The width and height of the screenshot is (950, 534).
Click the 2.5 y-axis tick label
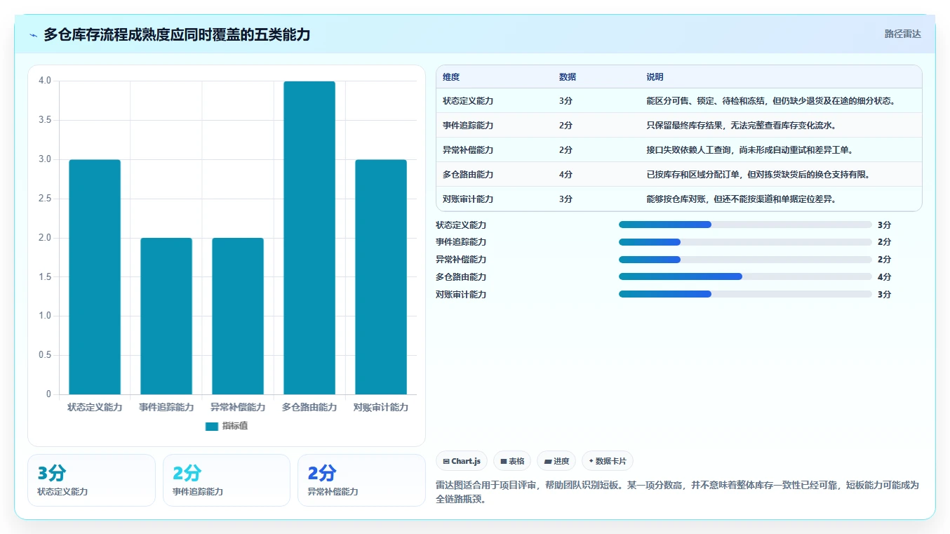coord(45,199)
